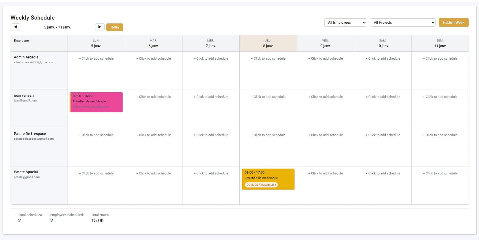
Task: Click the OUTSIDE AVAILABILITY badge
Action: (261, 185)
